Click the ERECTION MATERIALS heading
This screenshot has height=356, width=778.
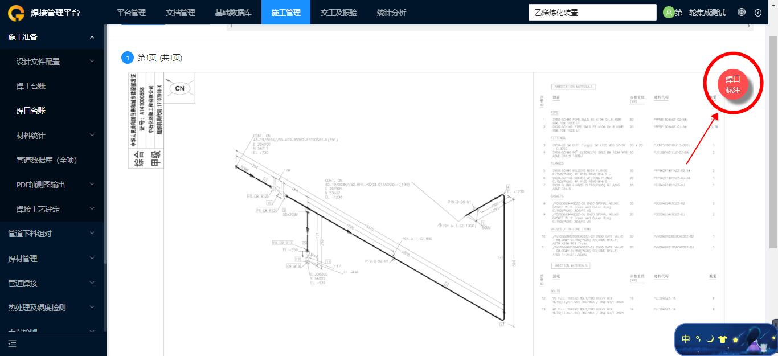coord(571,265)
